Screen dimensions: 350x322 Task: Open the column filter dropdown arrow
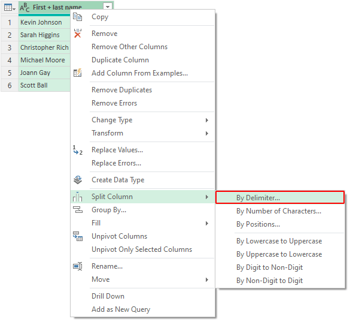point(108,7)
